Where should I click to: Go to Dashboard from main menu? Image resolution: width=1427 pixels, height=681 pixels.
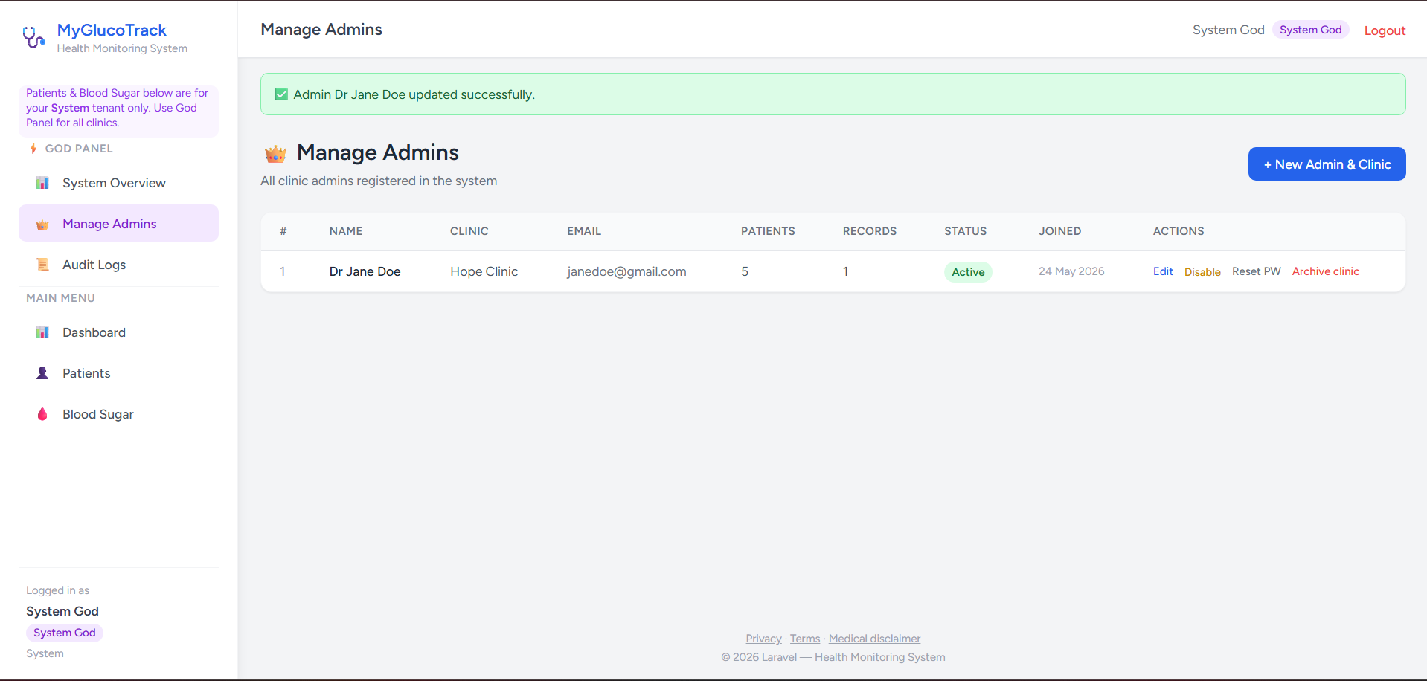(x=118, y=332)
